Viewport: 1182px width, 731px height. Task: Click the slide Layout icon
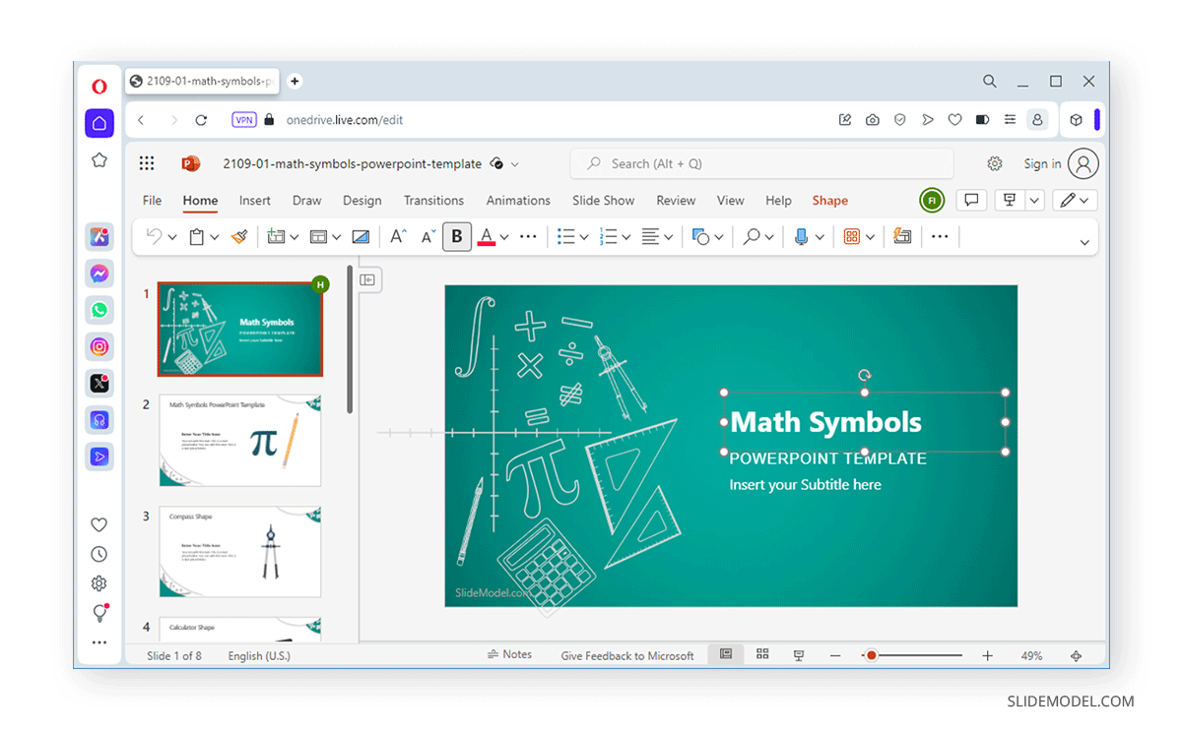click(x=318, y=236)
